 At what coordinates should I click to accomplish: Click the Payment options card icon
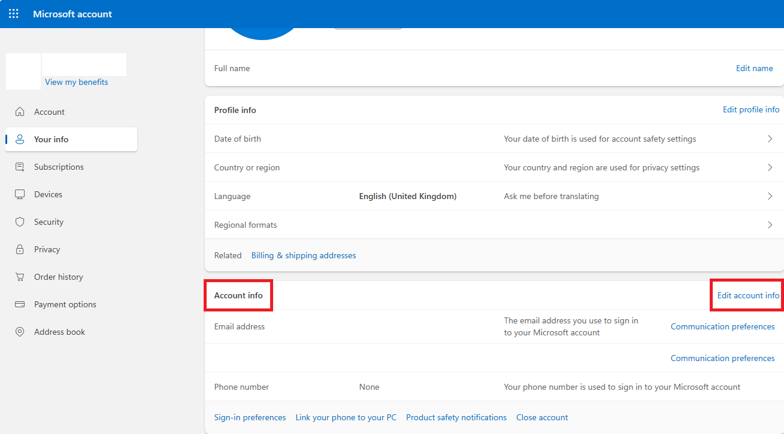[20, 304]
